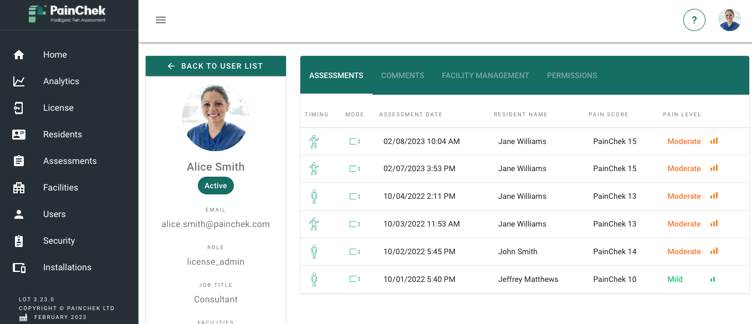
Task: Click timing icon for 10/03/2022 11:53 AM row
Action: [314, 224]
